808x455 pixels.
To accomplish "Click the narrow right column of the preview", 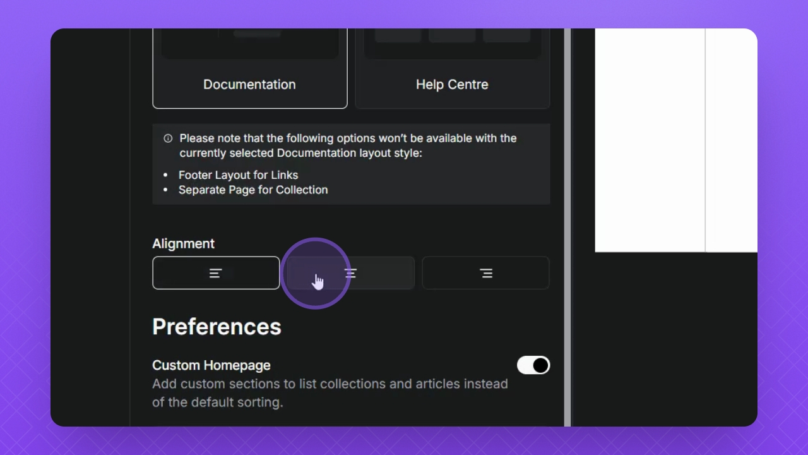I will tap(731, 139).
